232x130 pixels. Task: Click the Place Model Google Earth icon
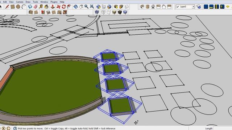click(109, 6)
